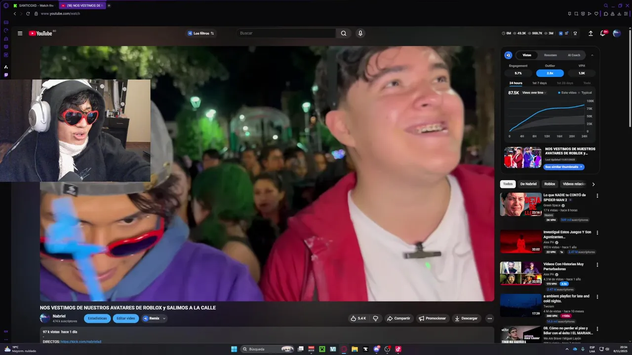The image size is (632, 355).
Task: Select the 1st 7 days time range
Action: pos(539,83)
